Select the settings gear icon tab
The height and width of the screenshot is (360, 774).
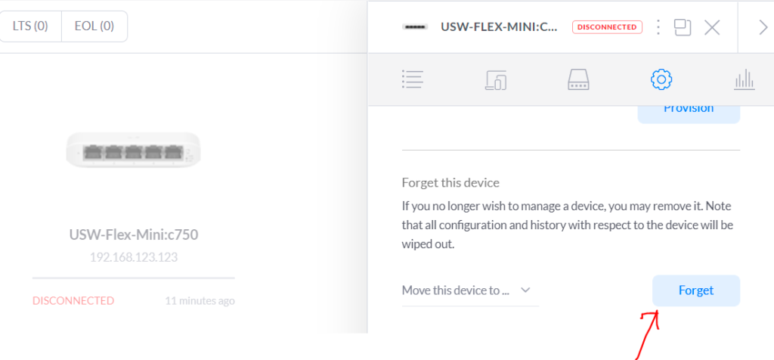pyautogui.click(x=661, y=79)
